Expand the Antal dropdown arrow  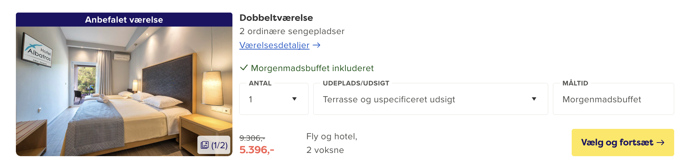pos(294,99)
